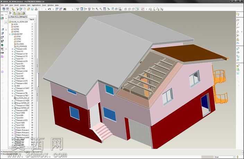Click the Layers icon in toolbar
This screenshot has height=159, width=244.
click(x=116, y=9)
